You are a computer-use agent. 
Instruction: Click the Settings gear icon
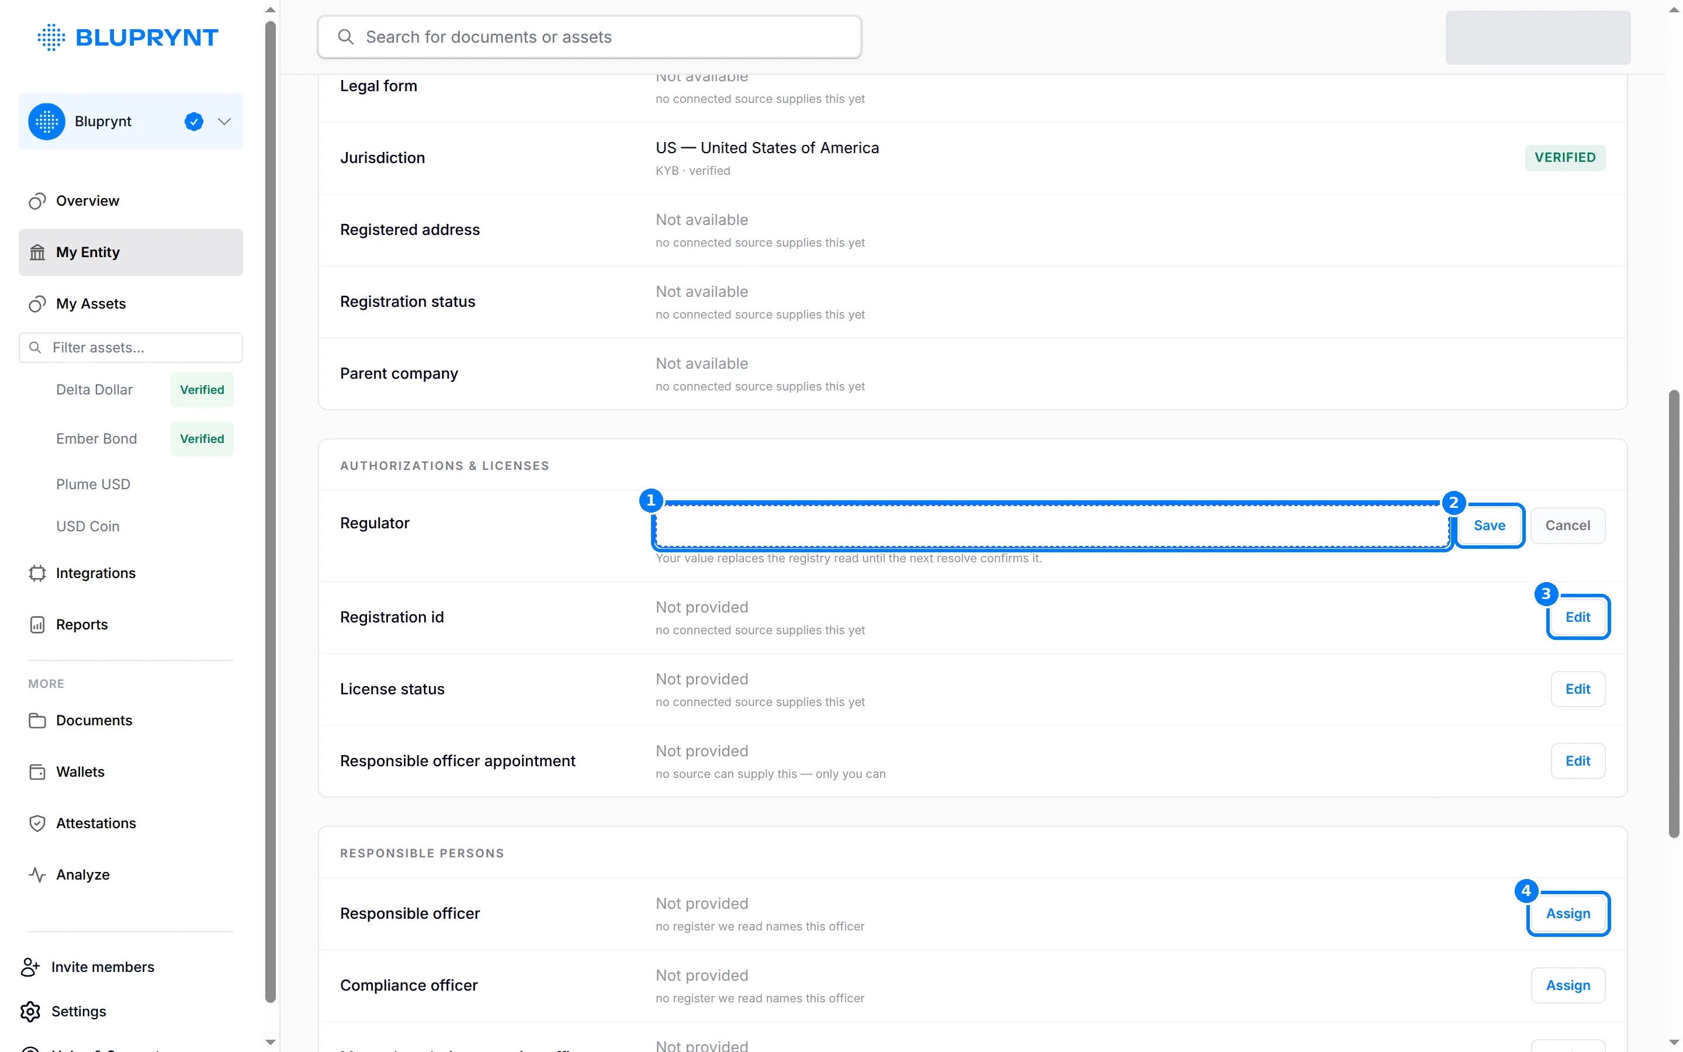click(30, 1012)
